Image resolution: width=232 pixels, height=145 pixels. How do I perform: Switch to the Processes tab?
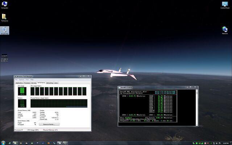point(27,83)
